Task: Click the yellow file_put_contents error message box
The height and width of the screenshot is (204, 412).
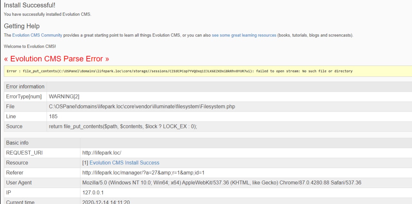Action: tap(180, 71)
